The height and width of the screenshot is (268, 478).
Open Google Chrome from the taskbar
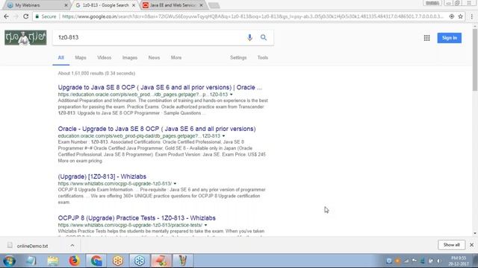[96, 261]
